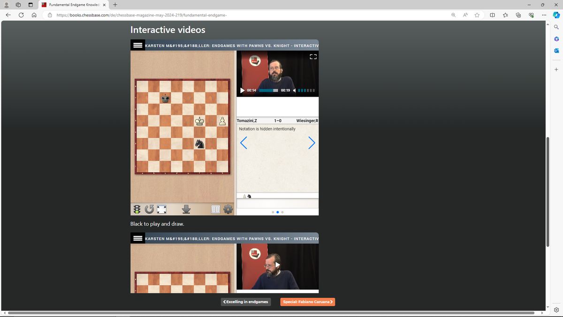Open a new browser tab
563x317 pixels.
click(x=115, y=5)
